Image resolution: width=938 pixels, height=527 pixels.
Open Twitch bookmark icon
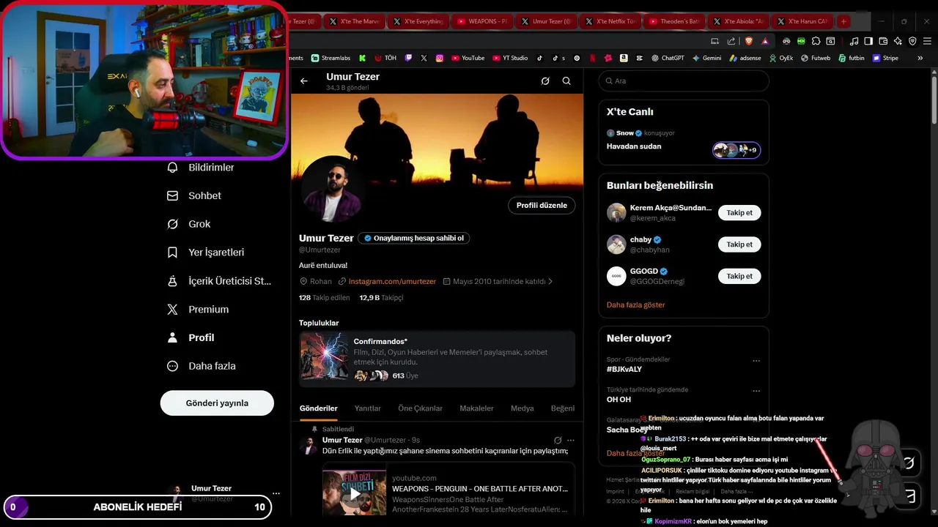(x=408, y=58)
